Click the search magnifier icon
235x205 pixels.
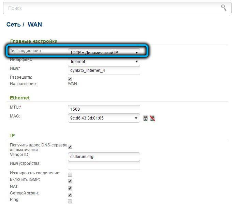(224, 7)
